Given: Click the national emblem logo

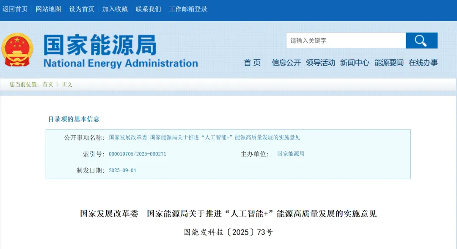Looking at the screenshot, I should [17, 50].
